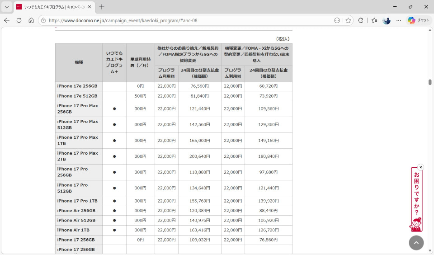Select the iPhone Air 512GB cell
The width and height of the screenshot is (434, 255).
click(x=79, y=220)
